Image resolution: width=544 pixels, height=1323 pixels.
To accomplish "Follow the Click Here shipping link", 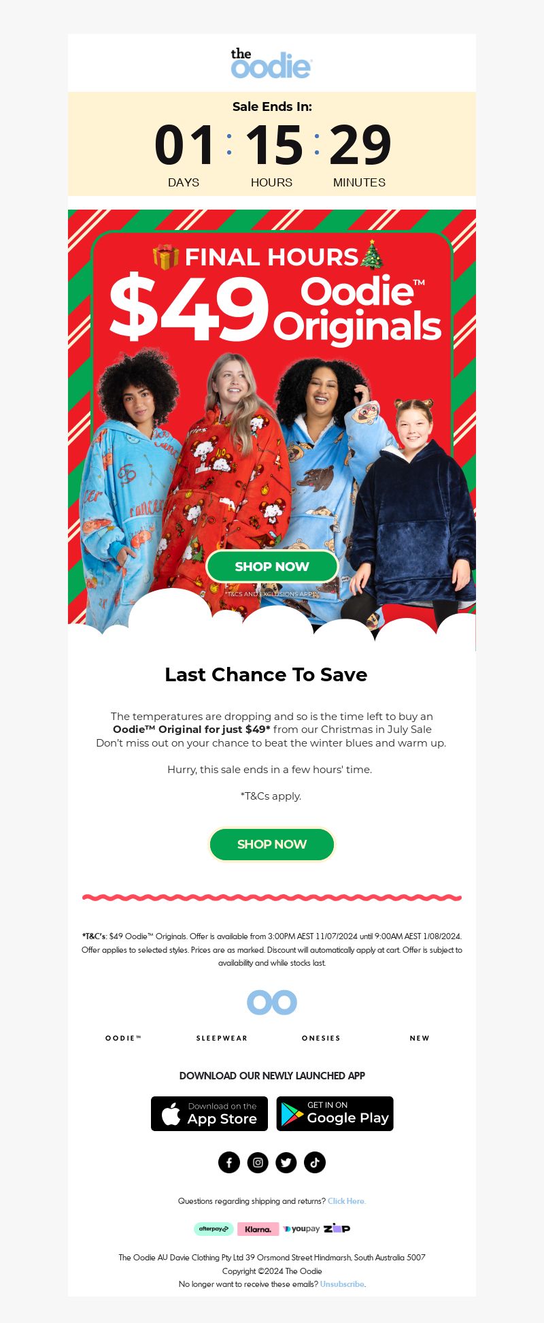I will point(347,1201).
